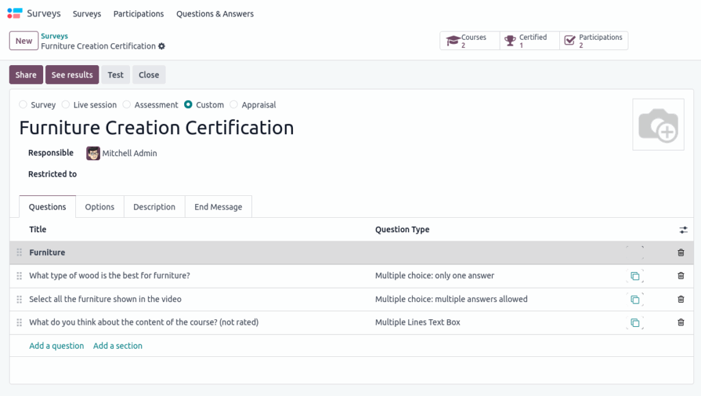Switch to the Questions tab

click(x=47, y=207)
